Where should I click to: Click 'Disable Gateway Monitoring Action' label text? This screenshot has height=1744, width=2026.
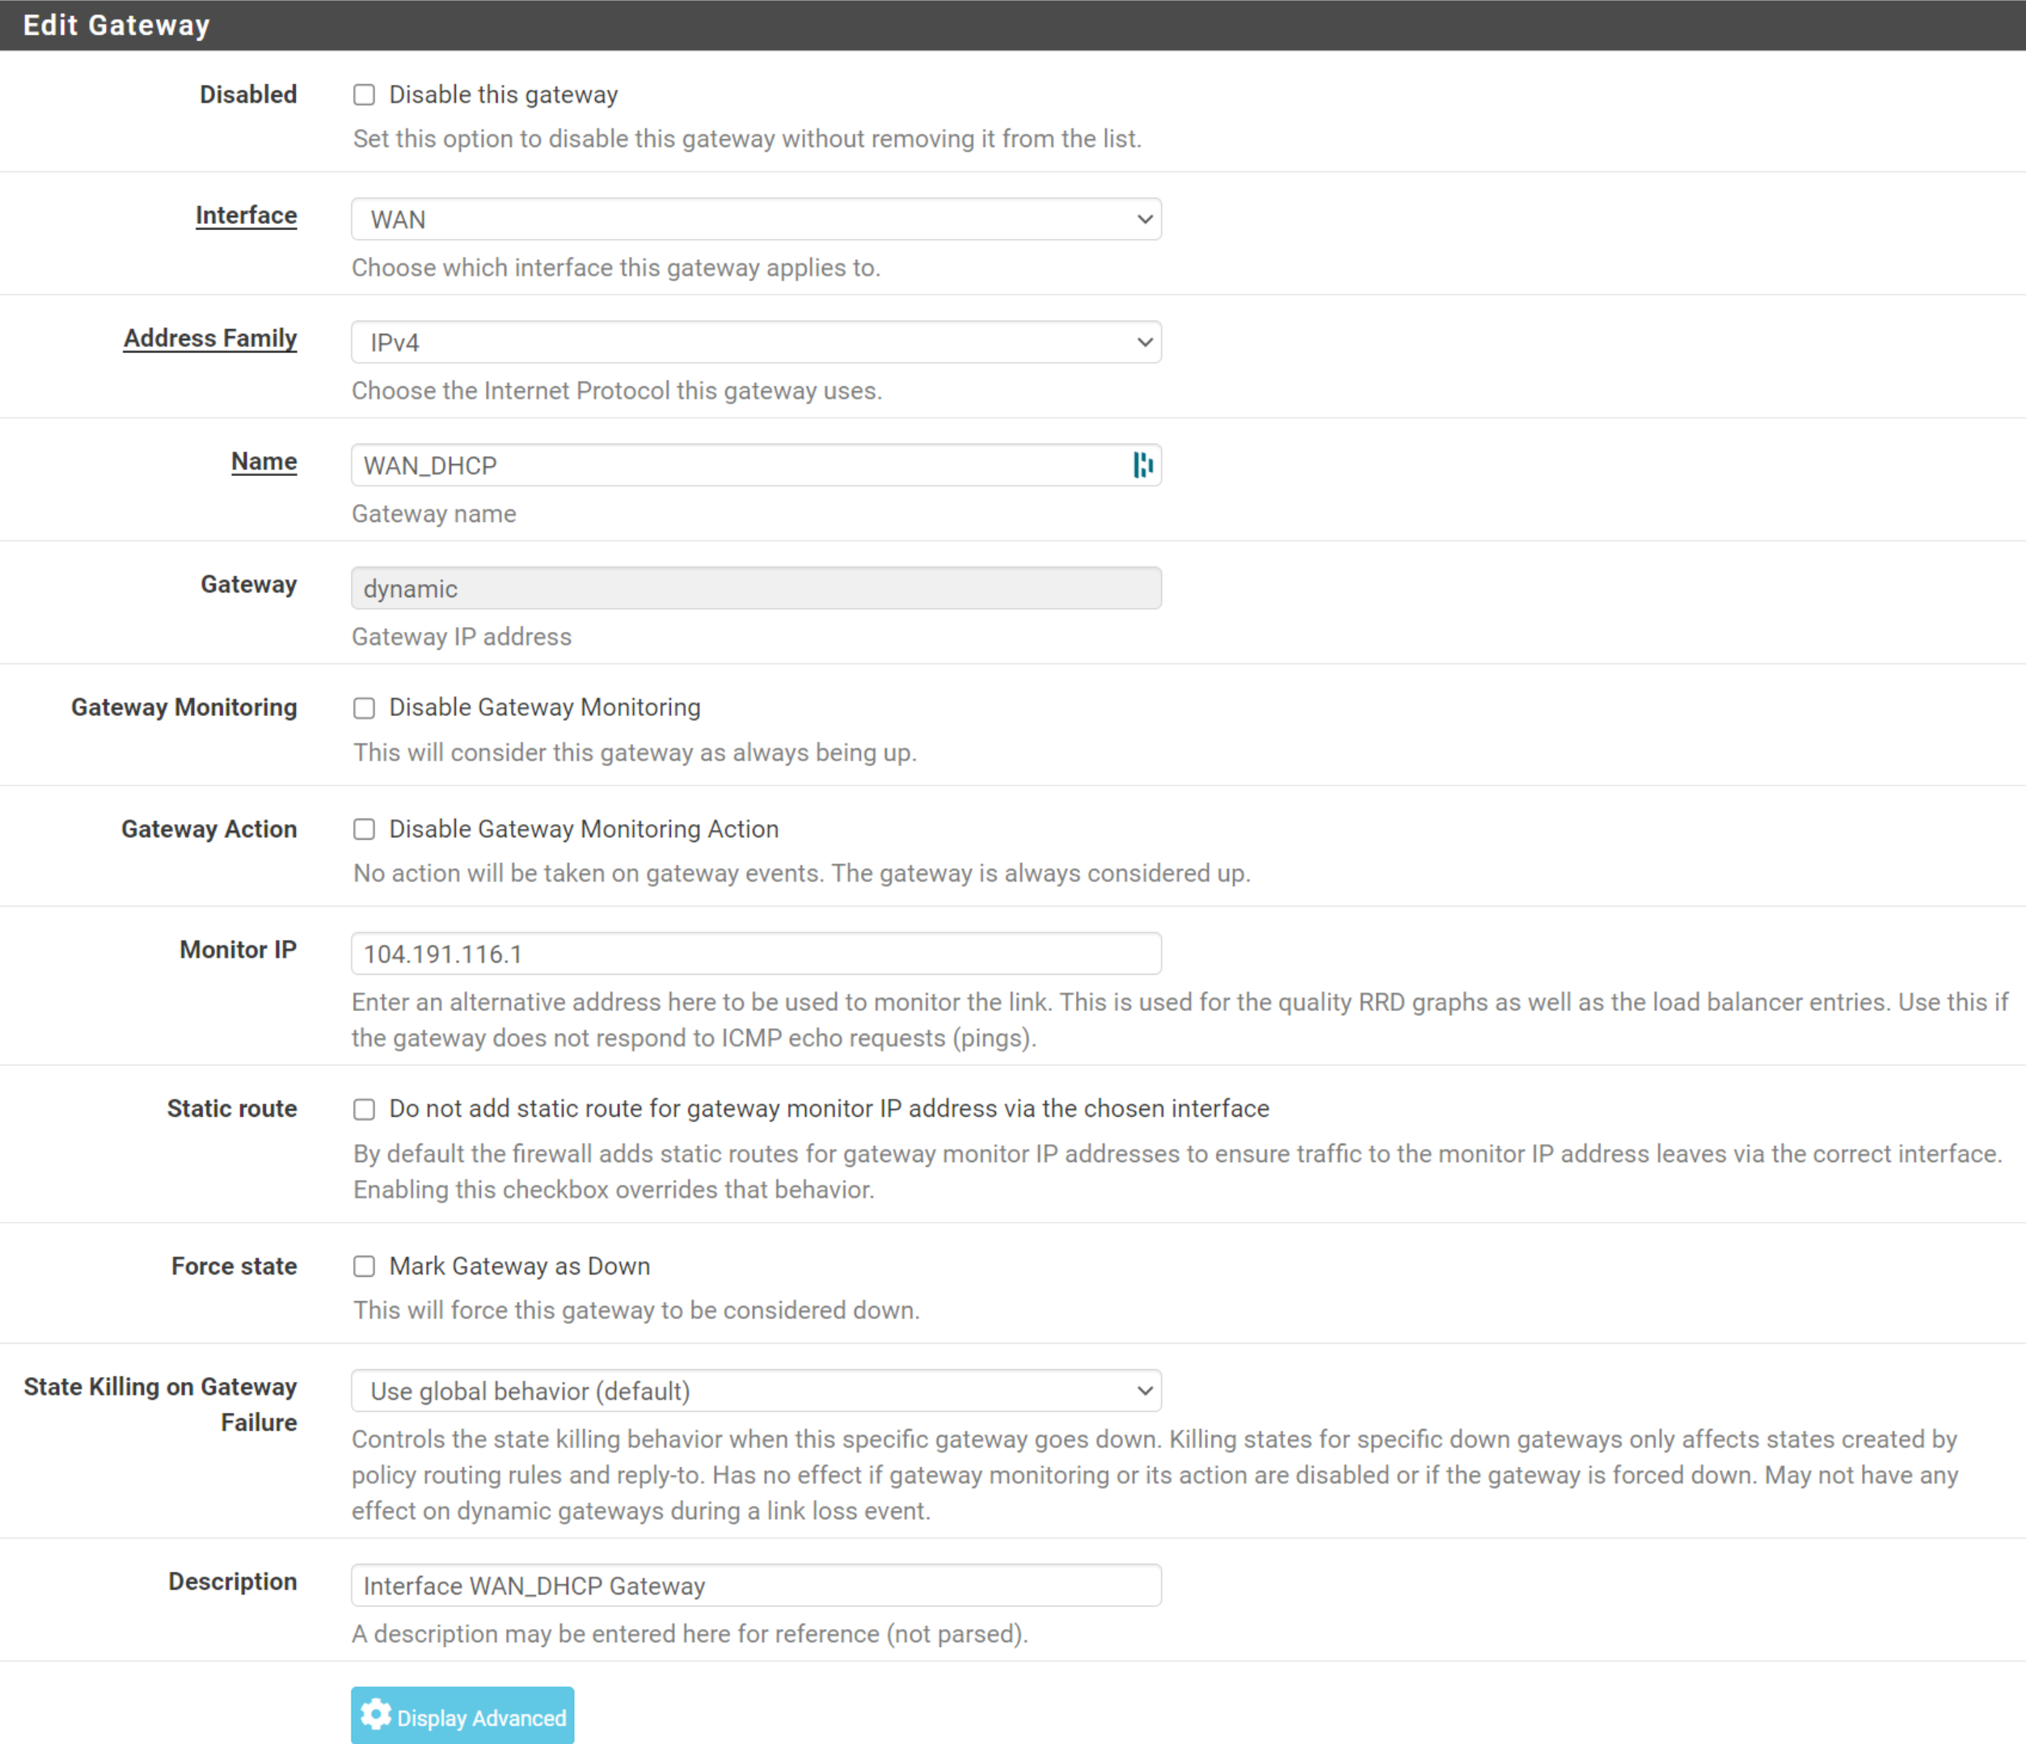pos(584,829)
